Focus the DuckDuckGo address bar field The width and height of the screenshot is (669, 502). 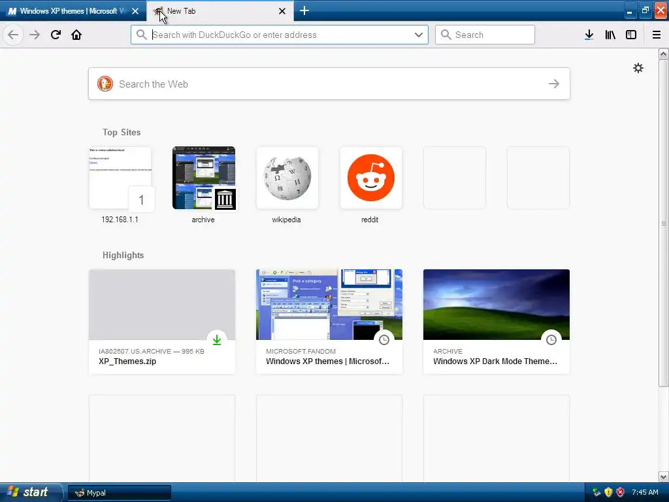click(280, 35)
